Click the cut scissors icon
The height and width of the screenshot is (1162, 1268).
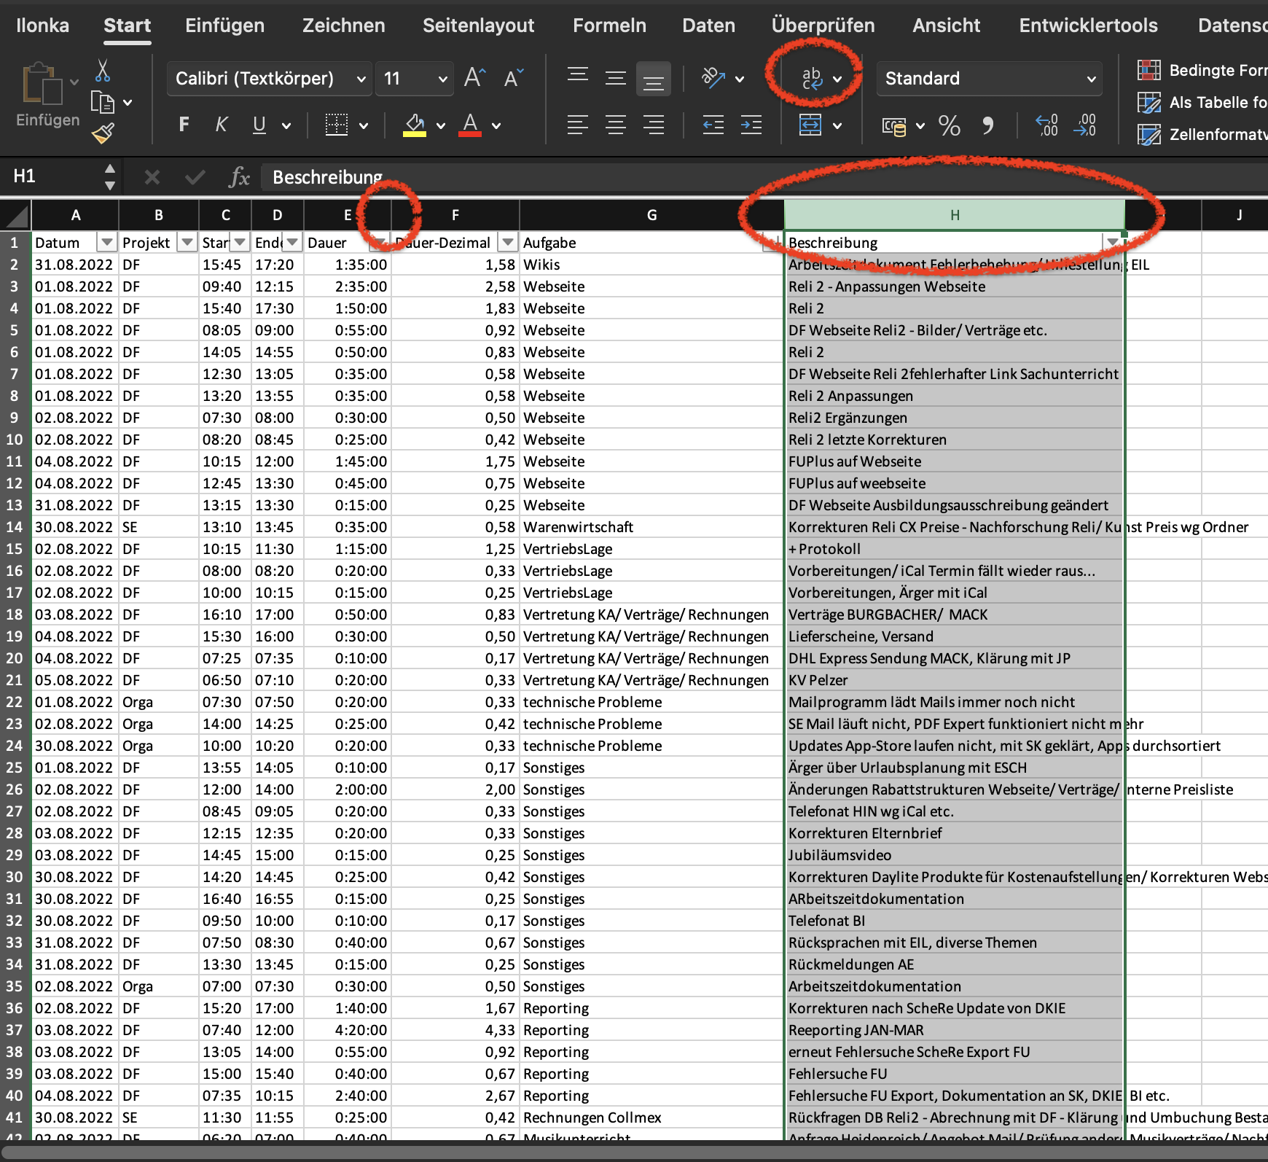[103, 71]
